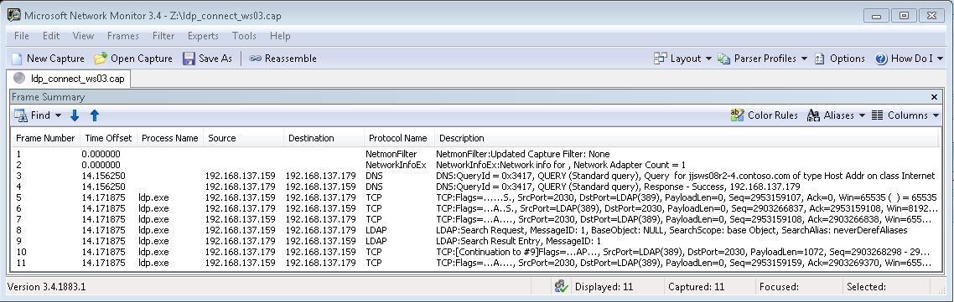The height and width of the screenshot is (302, 954).
Task: Open the Parser Profiles dropdown
Action: tap(762, 59)
